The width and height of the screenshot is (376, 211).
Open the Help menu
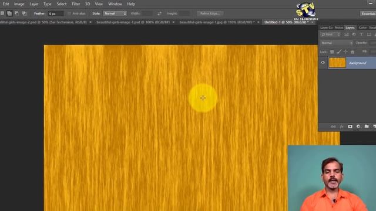(x=131, y=4)
